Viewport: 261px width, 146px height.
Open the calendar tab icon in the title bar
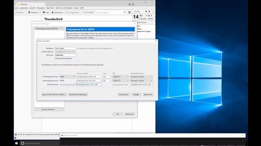[x=130, y=4]
